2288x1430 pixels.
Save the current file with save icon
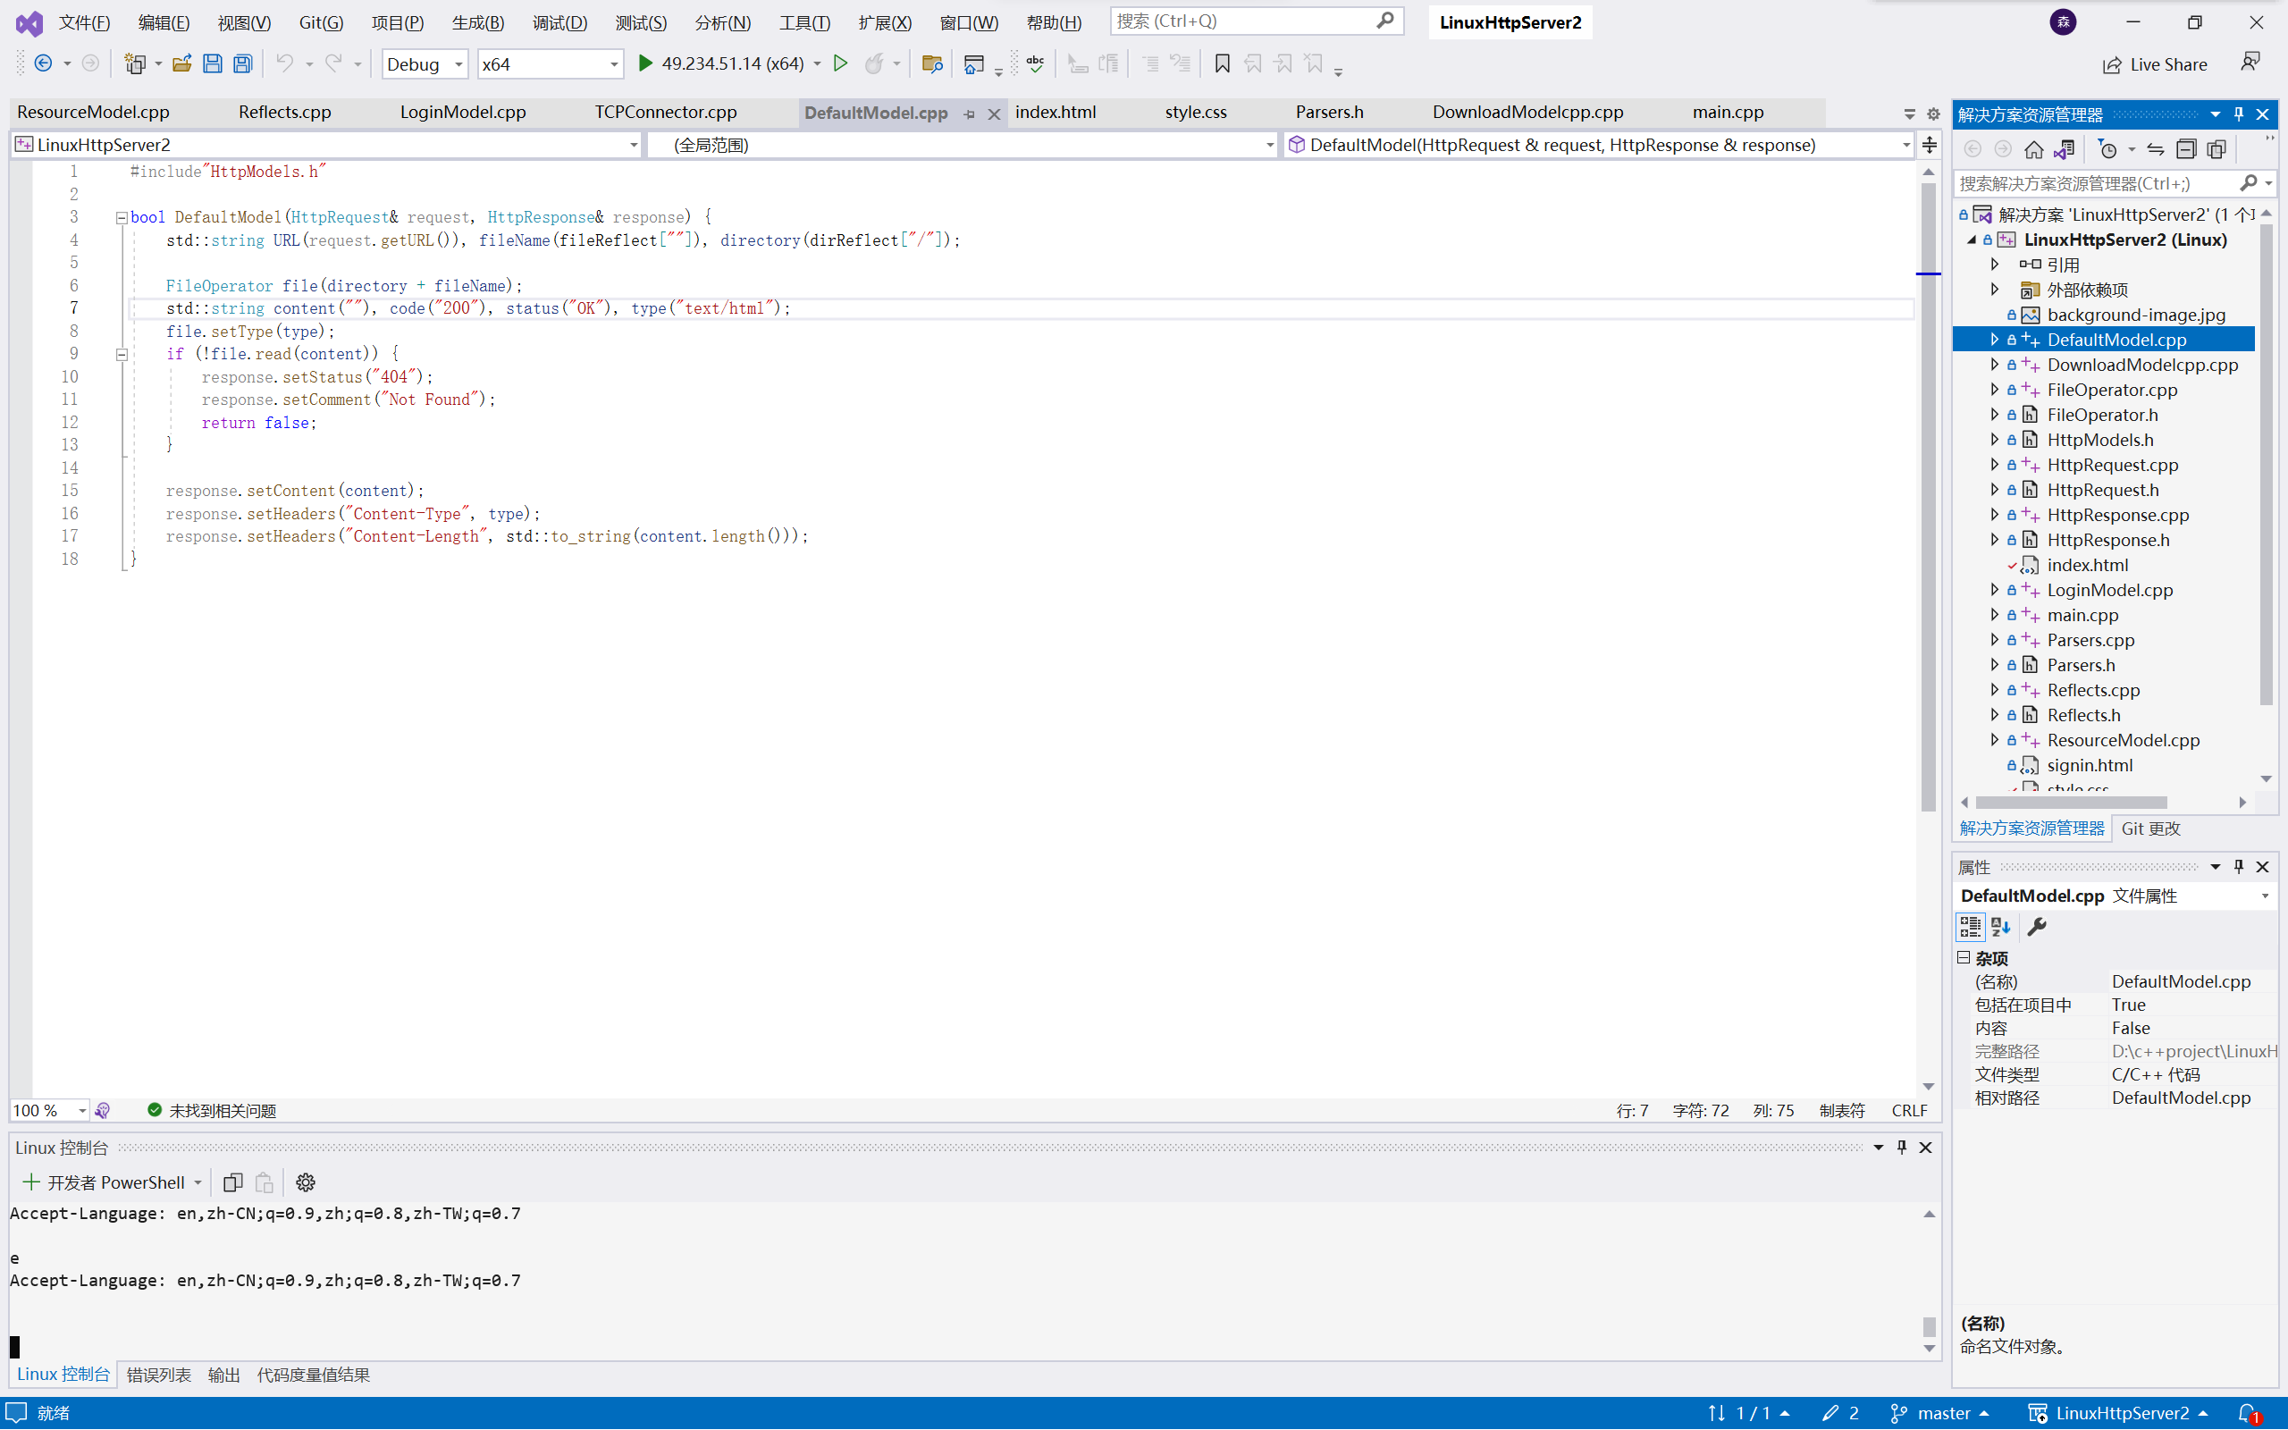click(213, 63)
